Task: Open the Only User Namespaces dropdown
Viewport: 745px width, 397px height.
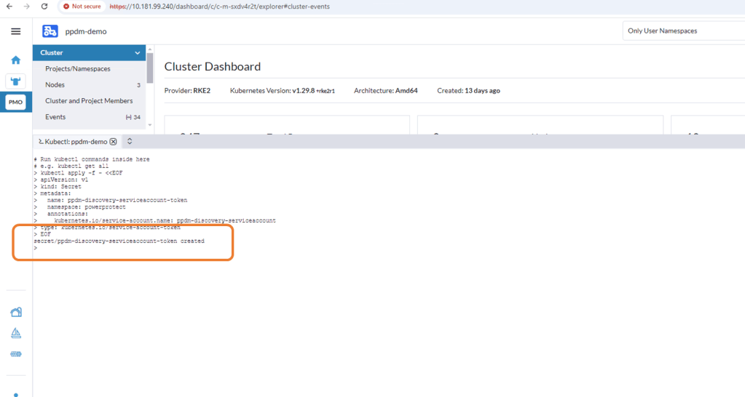Action: point(682,31)
